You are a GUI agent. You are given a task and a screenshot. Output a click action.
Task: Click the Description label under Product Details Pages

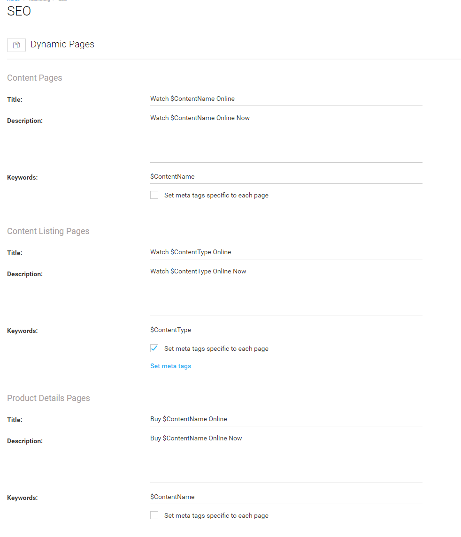tap(25, 441)
